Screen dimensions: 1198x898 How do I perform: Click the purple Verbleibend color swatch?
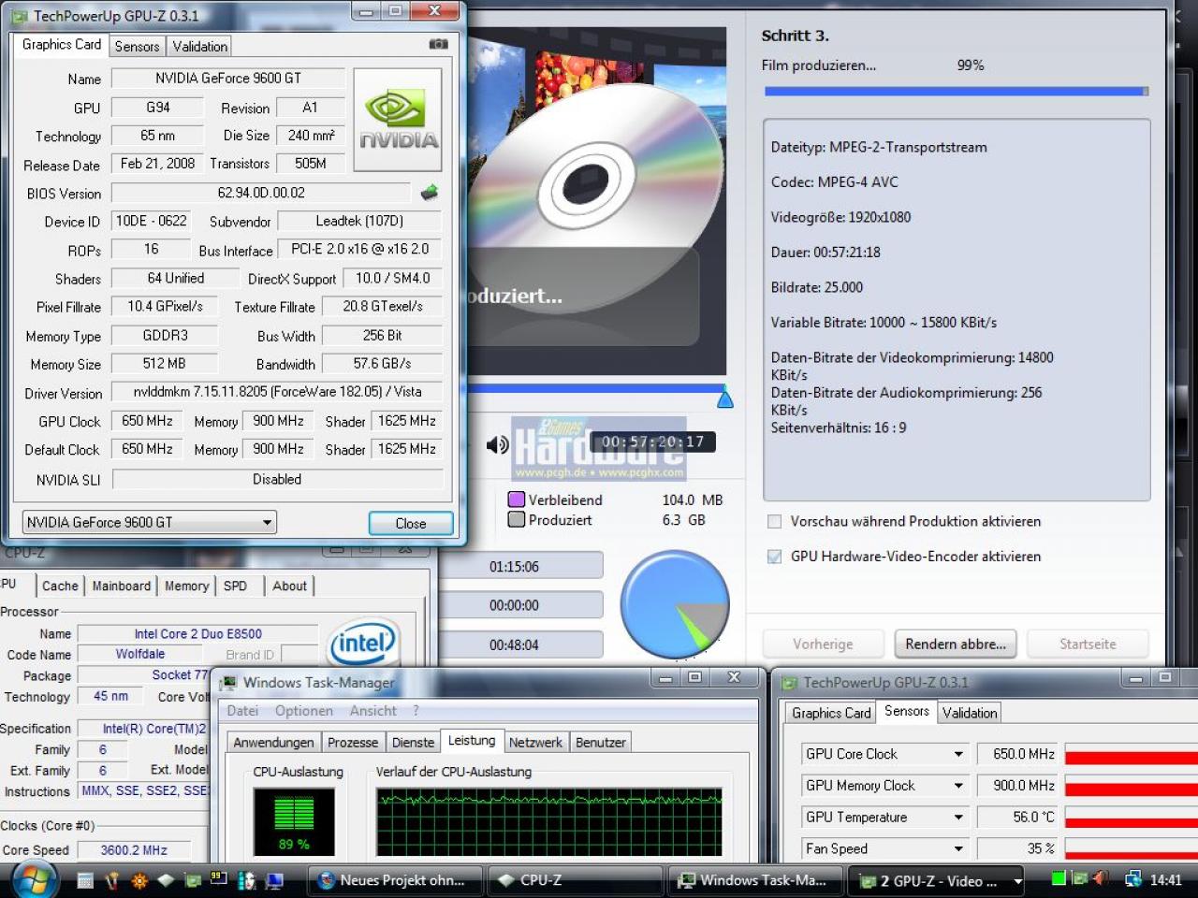(x=516, y=500)
